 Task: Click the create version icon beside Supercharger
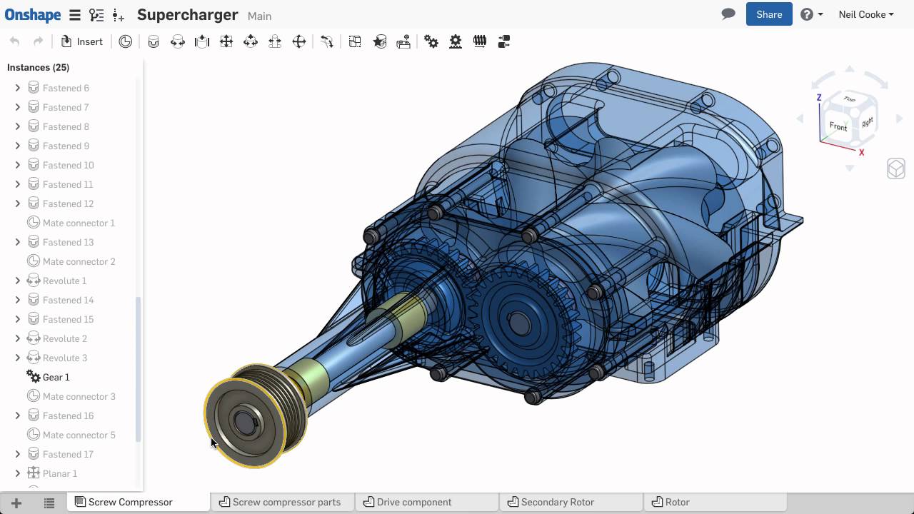click(119, 15)
